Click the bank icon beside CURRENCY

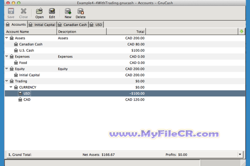tap(16, 87)
